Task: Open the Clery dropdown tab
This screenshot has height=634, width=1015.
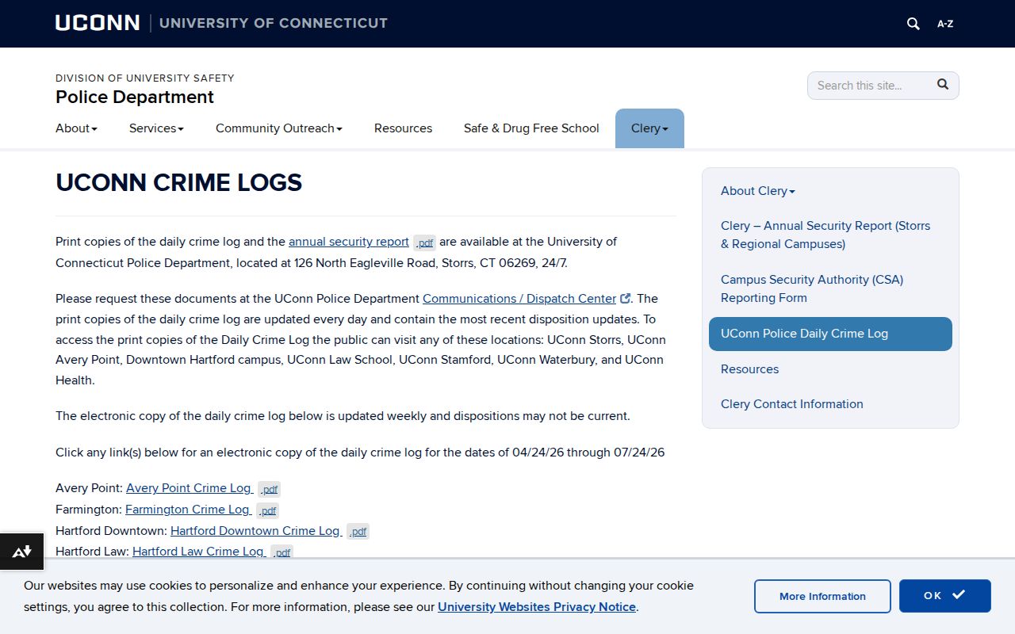Action: (649, 128)
